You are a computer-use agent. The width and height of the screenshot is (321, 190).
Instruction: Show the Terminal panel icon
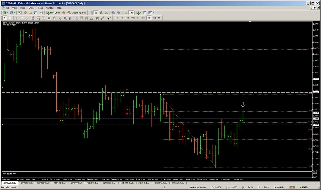coord(36,13)
